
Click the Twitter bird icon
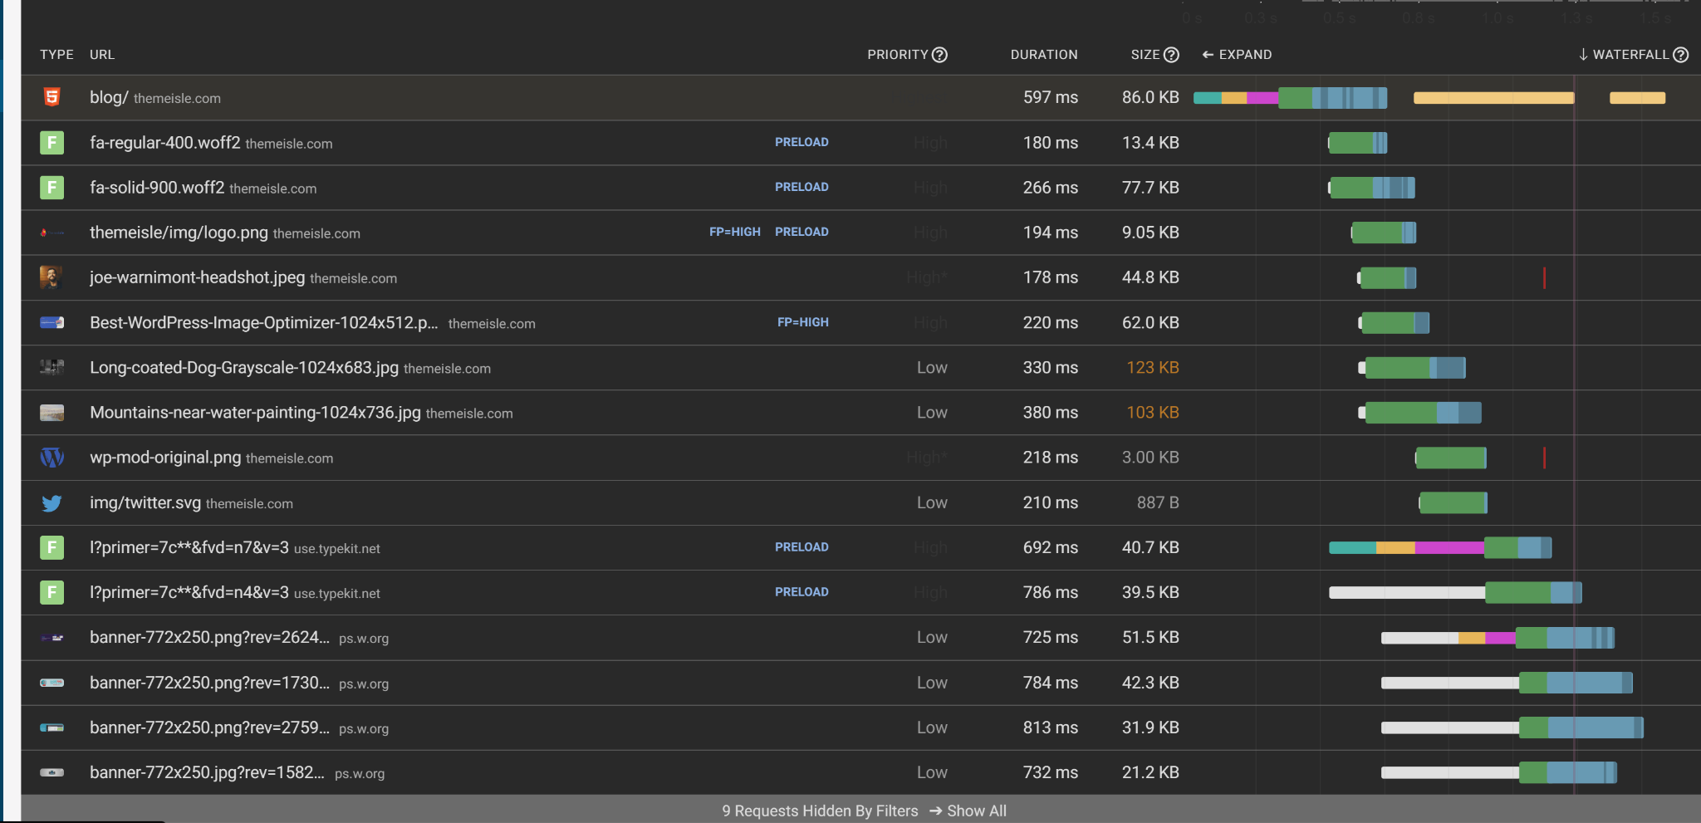(51, 503)
